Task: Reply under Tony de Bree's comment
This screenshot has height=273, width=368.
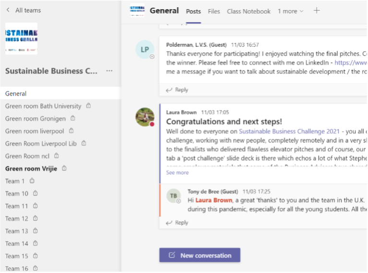Action: (177, 223)
